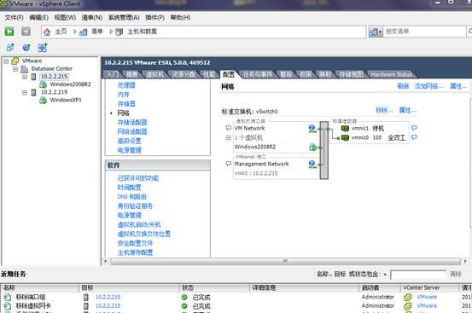Switch to the 任务与事件 tab
This screenshot has width=472, height=313.
click(258, 74)
